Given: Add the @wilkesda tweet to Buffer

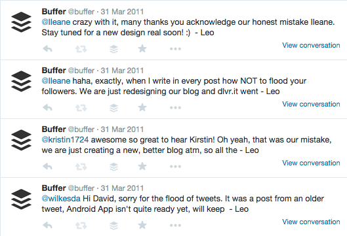Looking at the screenshot, I should pyautogui.click(x=113, y=226).
